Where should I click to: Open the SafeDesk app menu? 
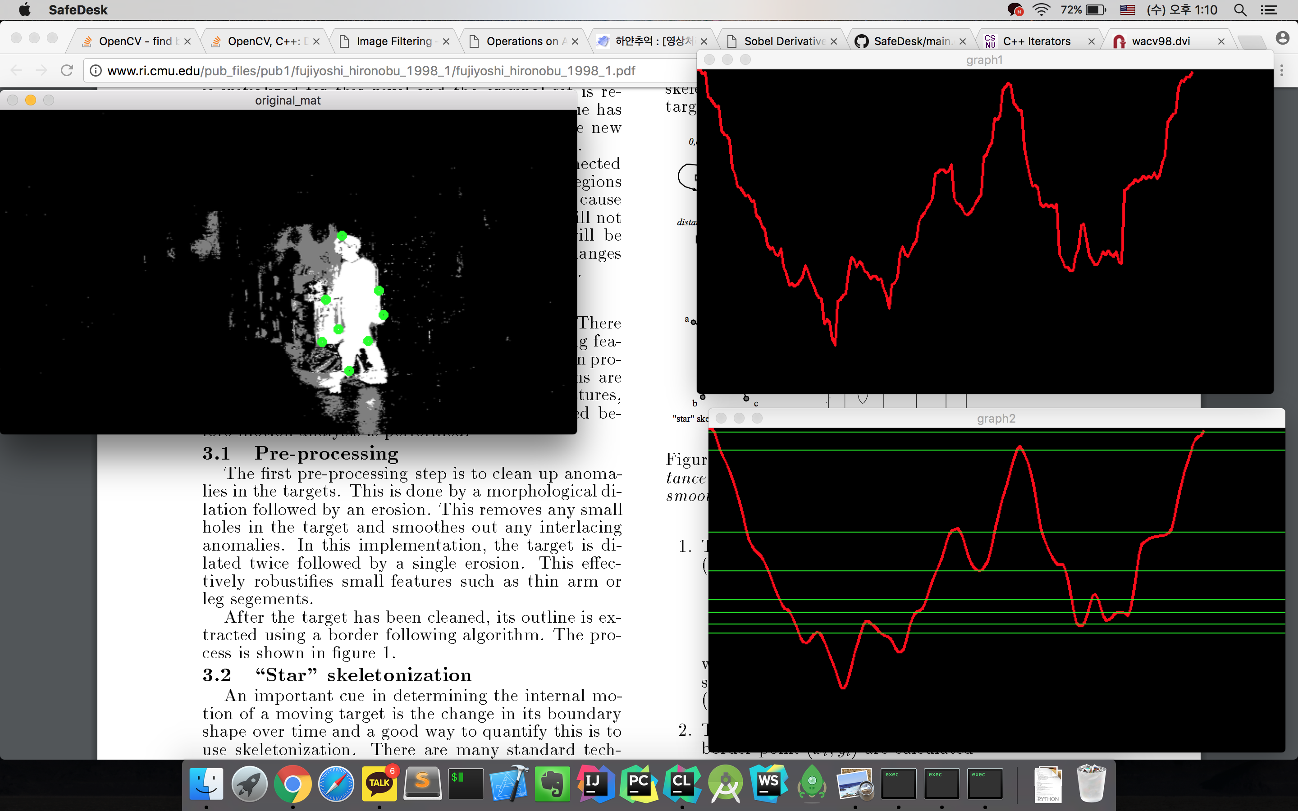[78, 9]
